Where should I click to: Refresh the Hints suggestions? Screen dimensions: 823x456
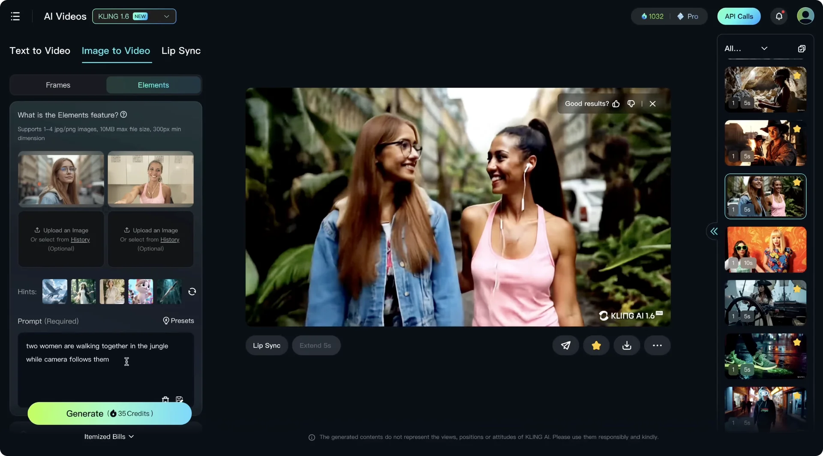tap(192, 291)
